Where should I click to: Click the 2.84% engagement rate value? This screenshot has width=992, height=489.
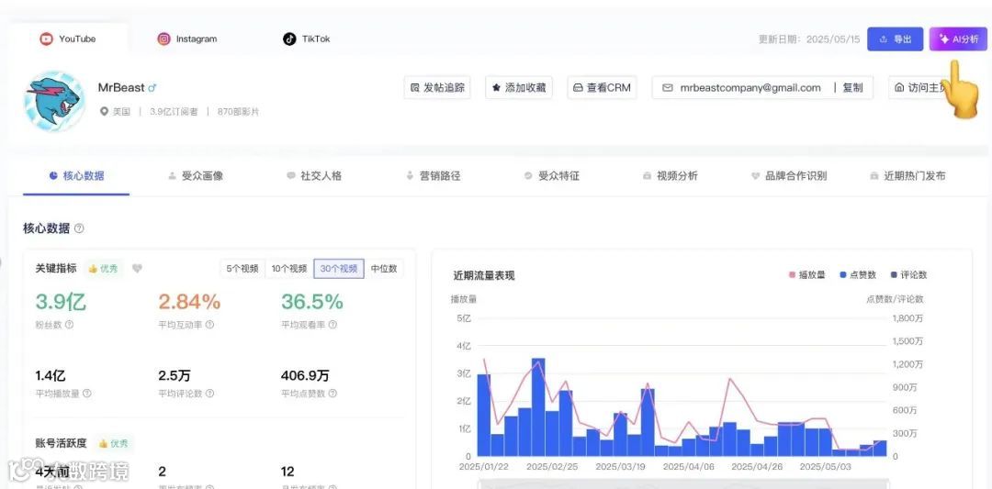189,302
